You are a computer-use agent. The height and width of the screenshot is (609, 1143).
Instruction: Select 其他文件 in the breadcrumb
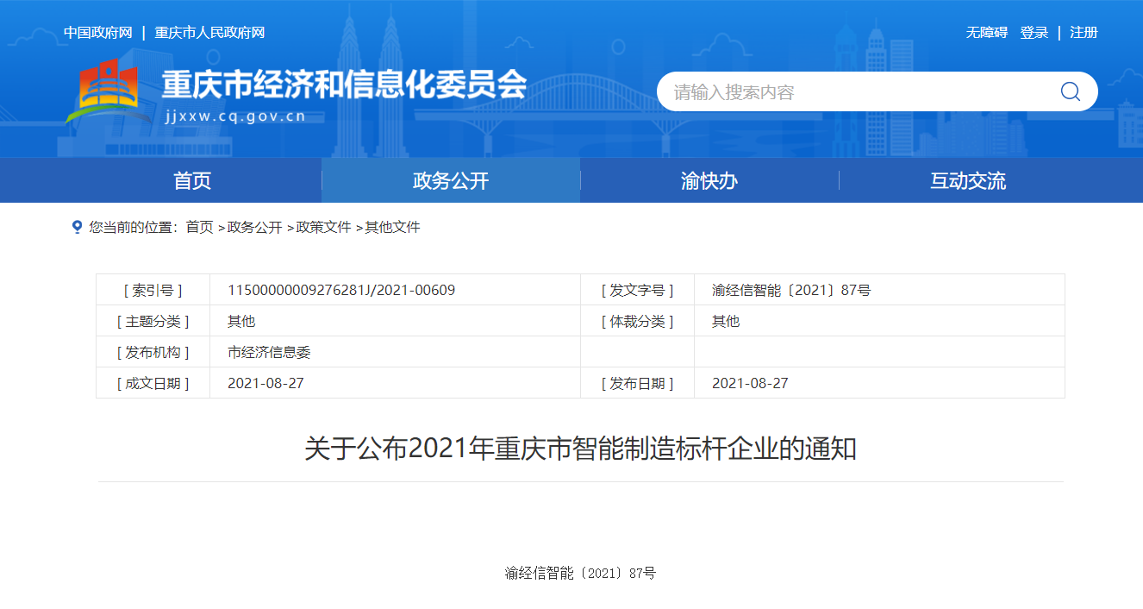[x=392, y=227]
